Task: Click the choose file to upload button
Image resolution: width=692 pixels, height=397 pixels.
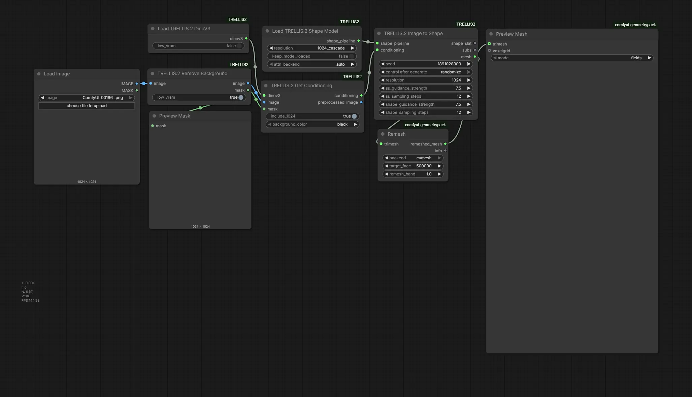Action: [87, 106]
